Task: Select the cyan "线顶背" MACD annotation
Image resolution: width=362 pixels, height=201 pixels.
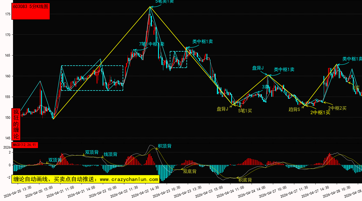Action: pyautogui.click(x=110, y=154)
